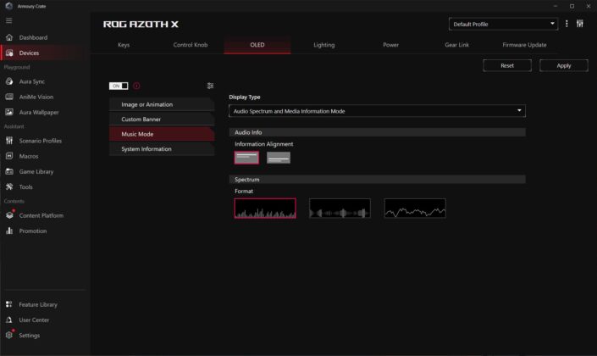Open the Gear Link tab
The image size is (597, 356).
coord(457,45)
